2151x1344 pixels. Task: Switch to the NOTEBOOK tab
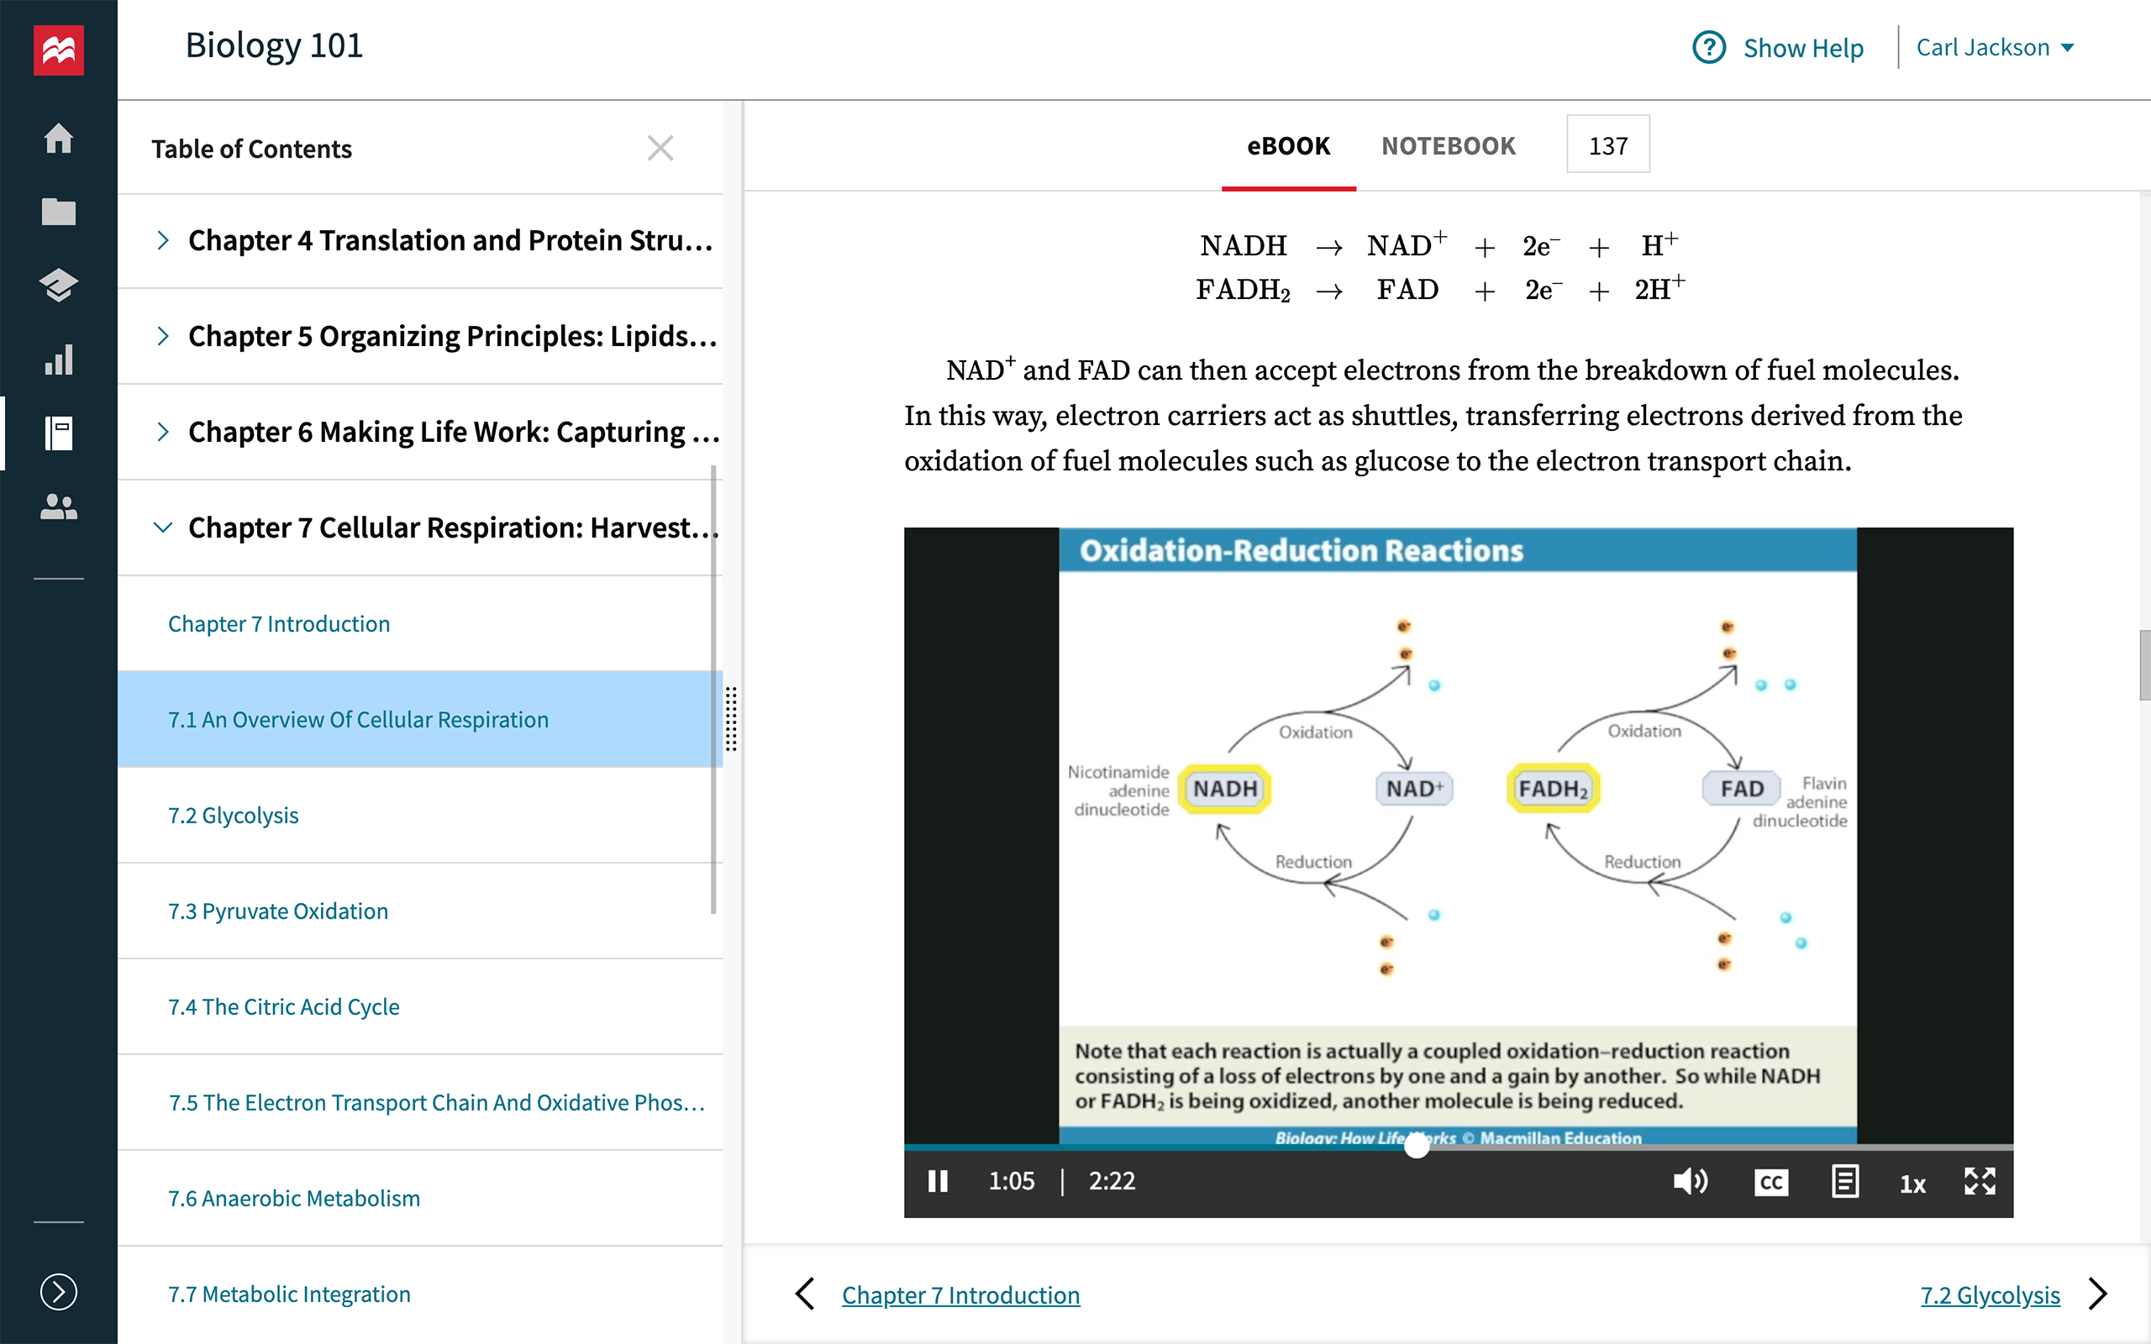1448,145
